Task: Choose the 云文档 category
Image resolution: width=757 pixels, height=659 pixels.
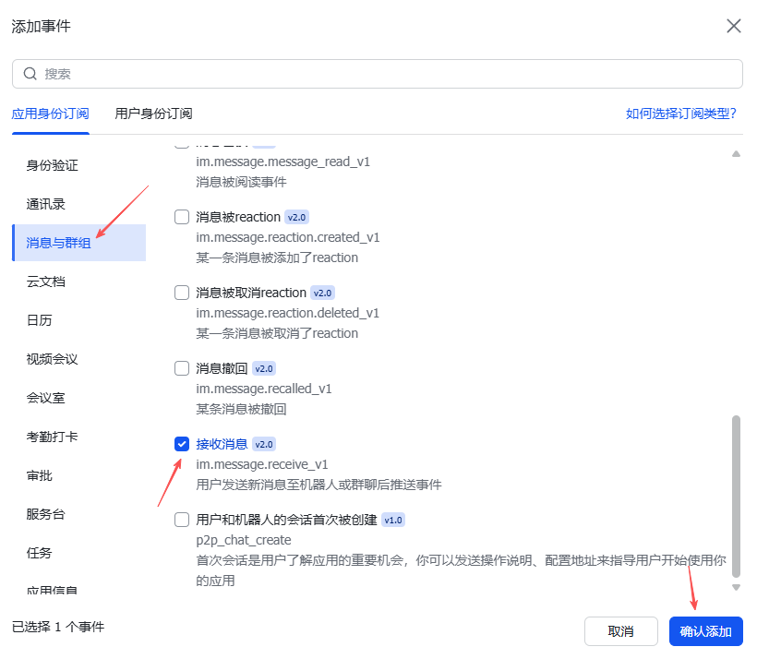Action: coord(46,282)
